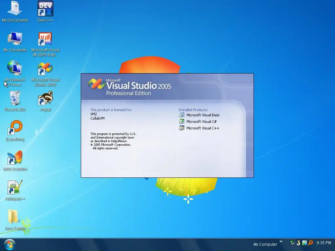Click the Microsoft Visual C++ product icon
The image size is (335, 251).
[x=182, y=128]
